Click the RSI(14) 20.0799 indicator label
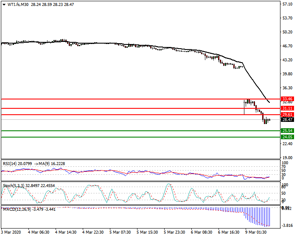The height and width of the screenshot is (237, 297). (17, 164)
